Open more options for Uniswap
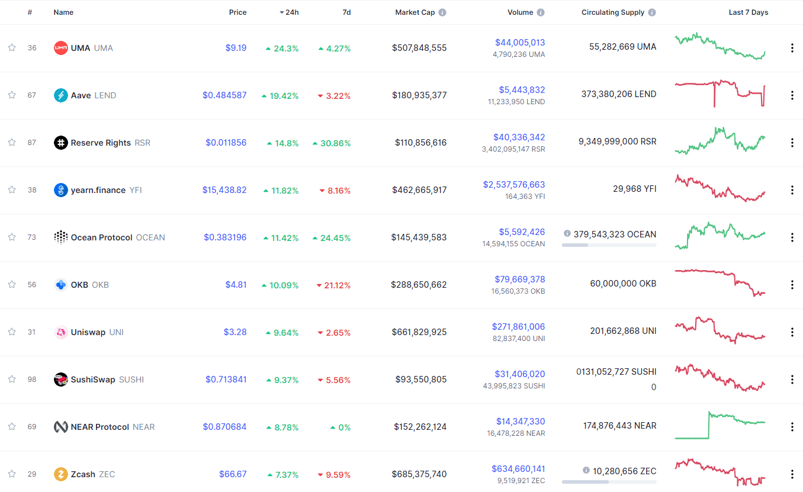The height and width of the screenshot is (492, 803). point(792,332)
